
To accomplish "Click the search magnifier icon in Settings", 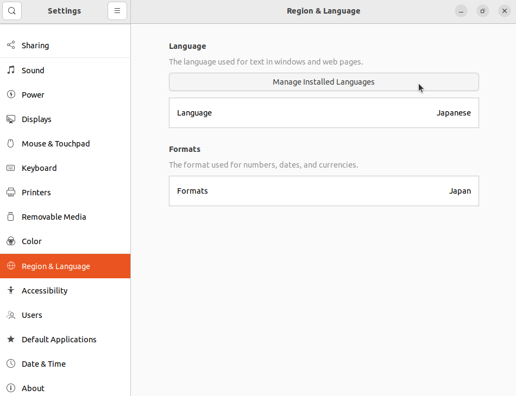I will (12, 11).
